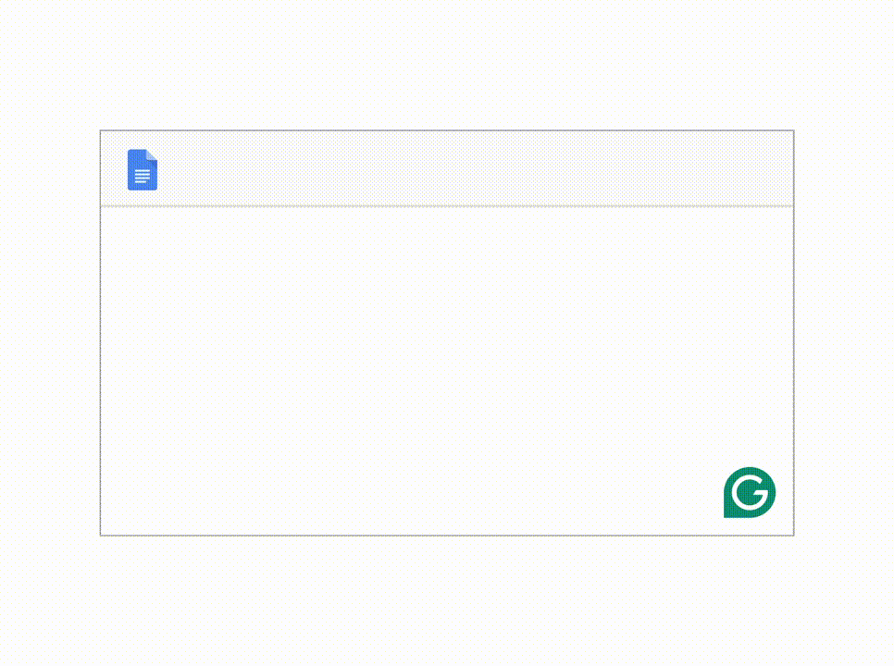Screen dimensions: 894x666
Task: Click the blue Google Docs icon
Action: click(142, 169)
